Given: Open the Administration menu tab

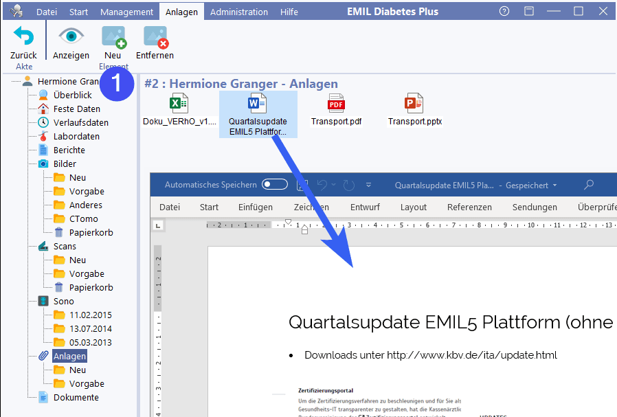Looking at the screenshot, I should [238, 12].
